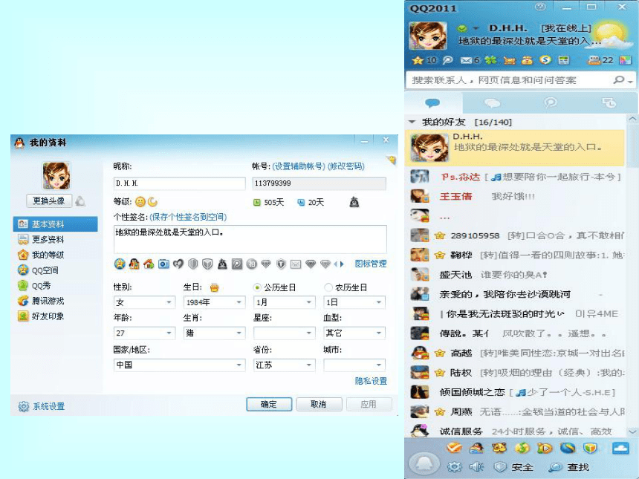The height and width of the screenshot is (479, 639).
Task: Open the birth month dropdown showing 1月
Action: tap(285, 302)
